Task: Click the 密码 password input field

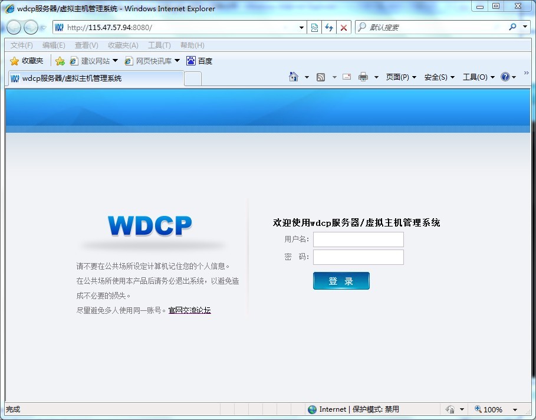Action: (x=359, y=257)
